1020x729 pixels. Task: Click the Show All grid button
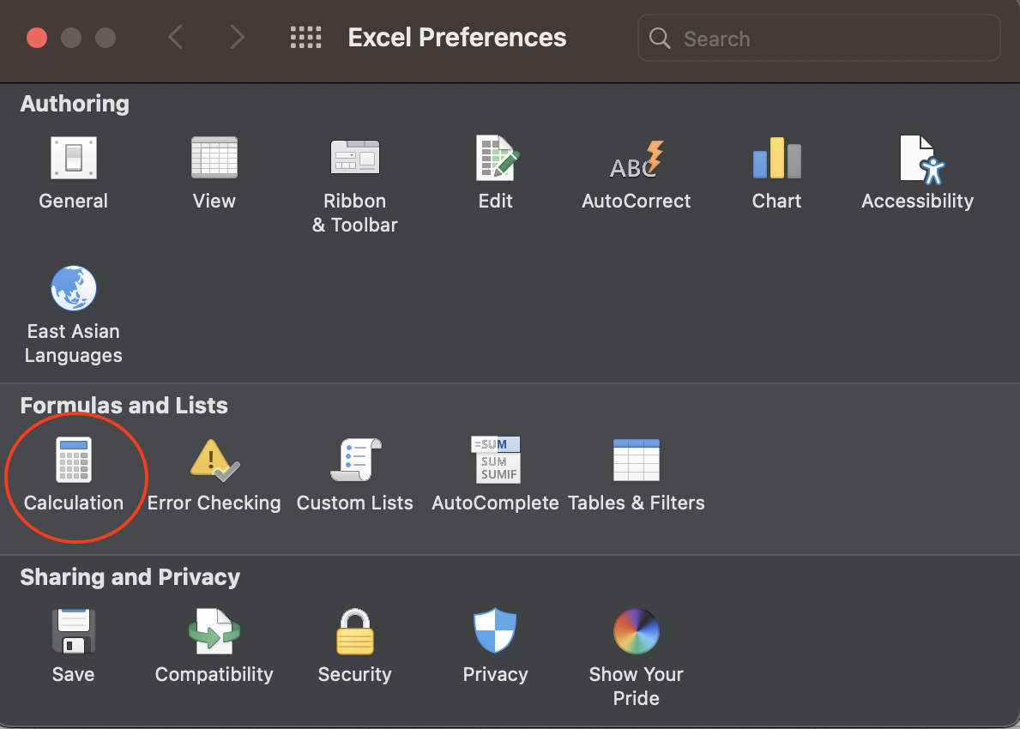(x=305, y=38)
